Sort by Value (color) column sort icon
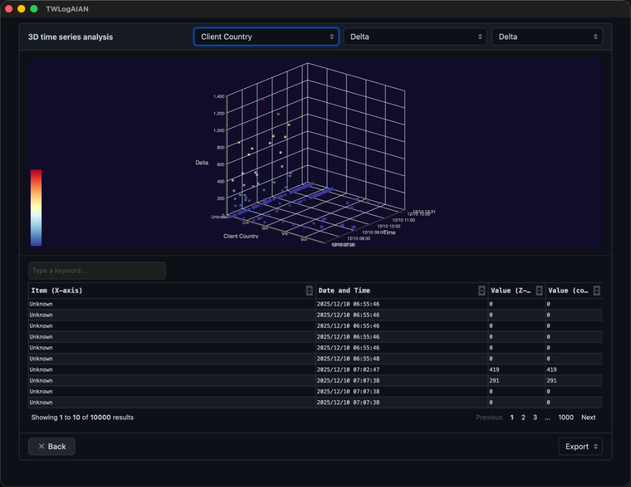The image size is (631, 487). coord(596,291)
